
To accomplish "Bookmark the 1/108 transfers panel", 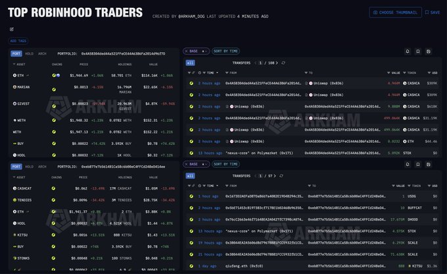I will (418, 51).
